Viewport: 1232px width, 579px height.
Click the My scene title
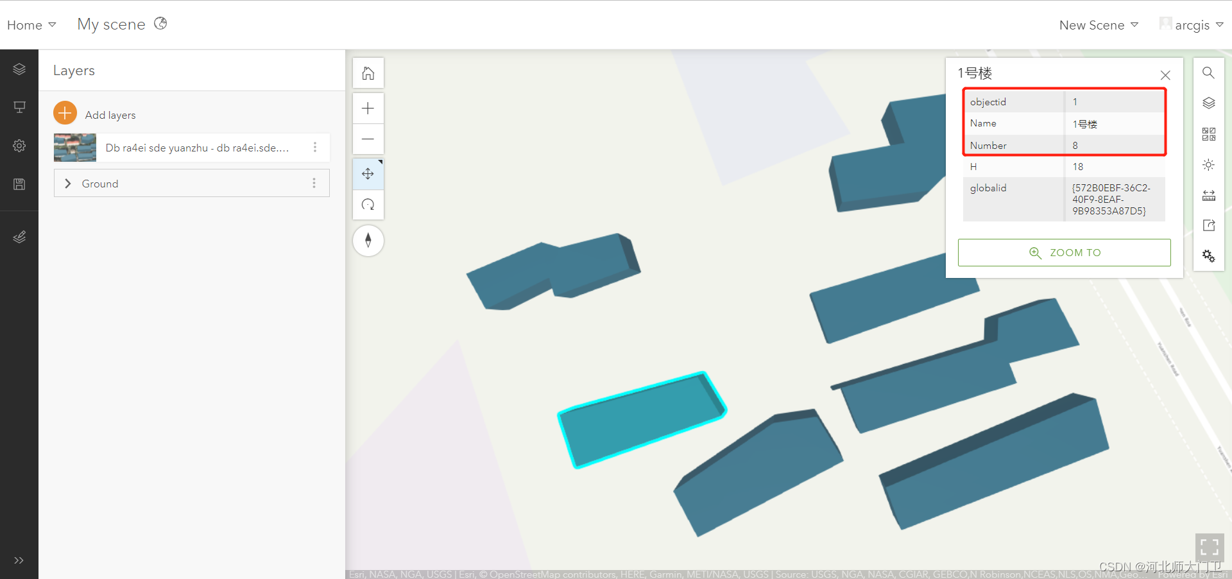111,24
